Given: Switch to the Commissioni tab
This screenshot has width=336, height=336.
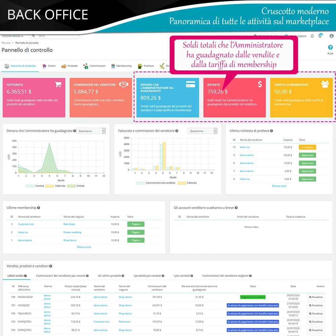Looking at the screenshot, I should coord(94,66).
